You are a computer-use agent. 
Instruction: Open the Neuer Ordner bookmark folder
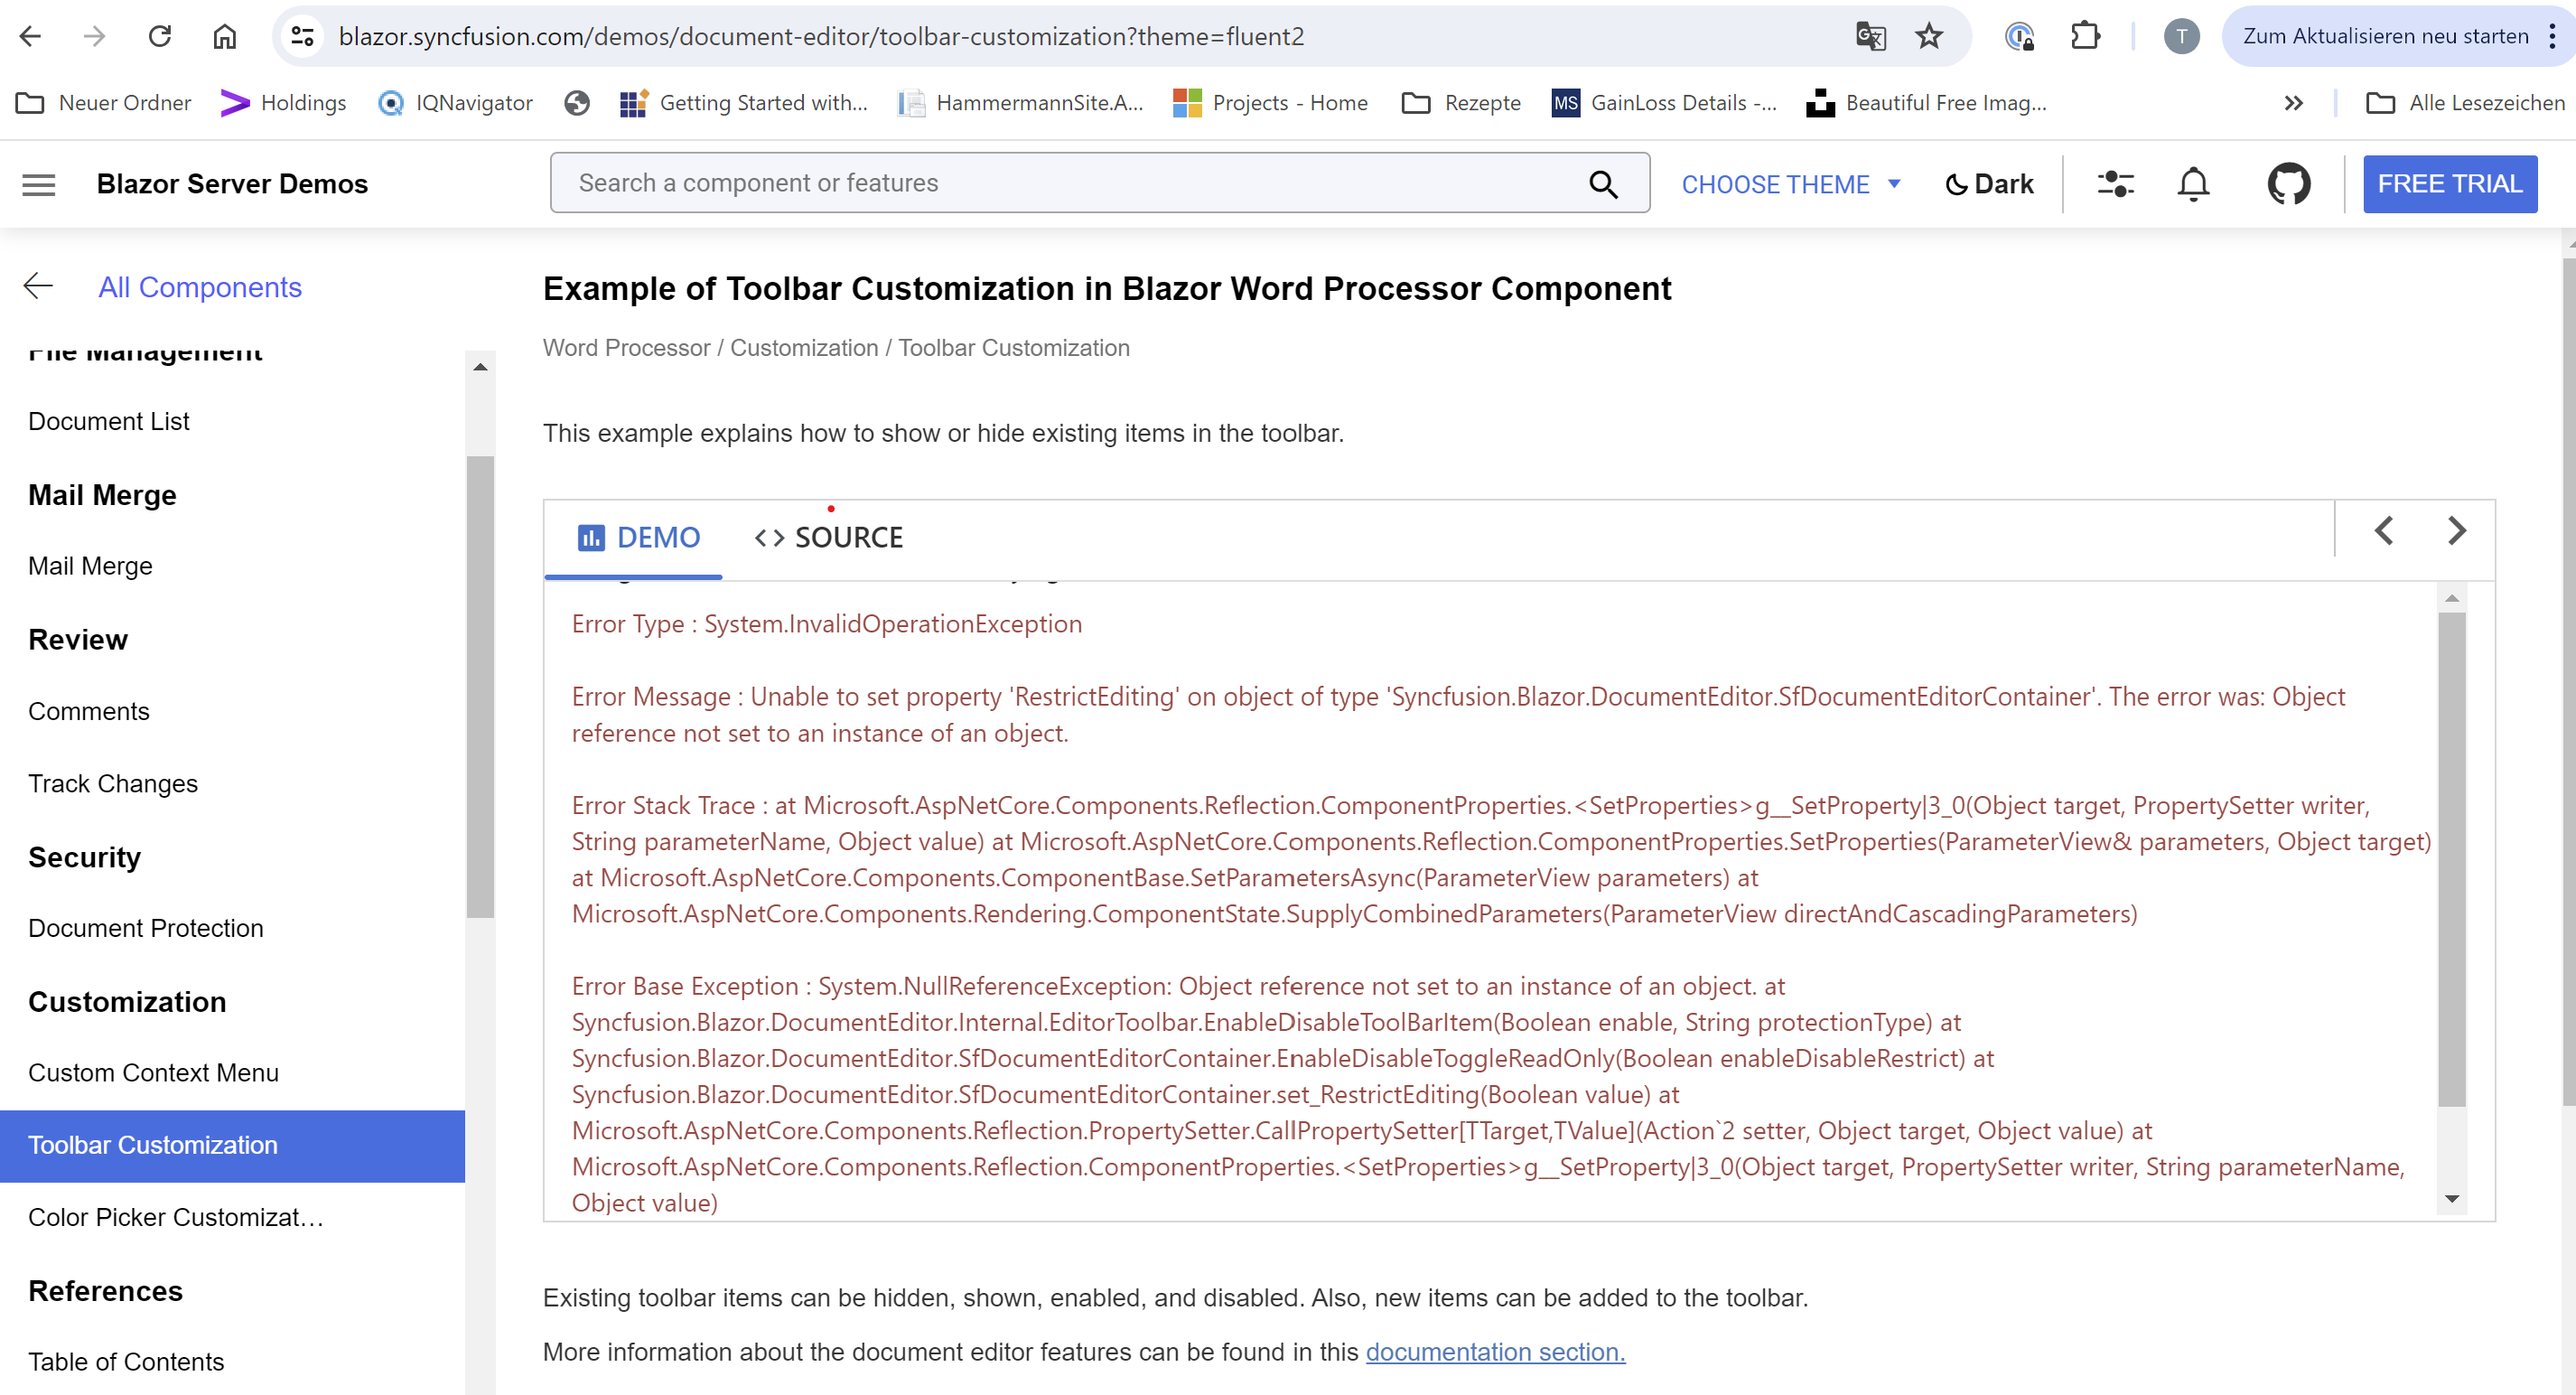[x=103, y=103]
